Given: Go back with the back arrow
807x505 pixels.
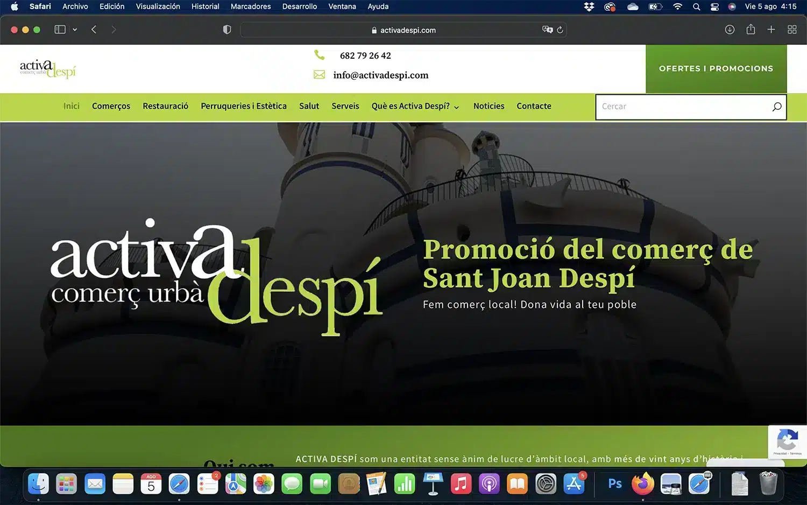Looking at the screenshot, I should [94, 30].
